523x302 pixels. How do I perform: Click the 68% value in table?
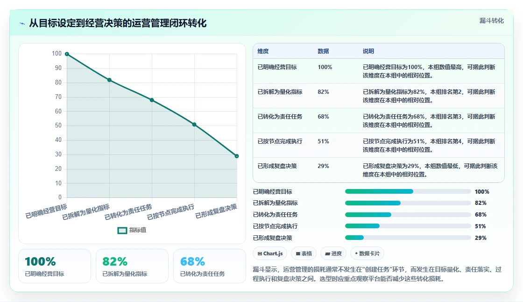323,116
